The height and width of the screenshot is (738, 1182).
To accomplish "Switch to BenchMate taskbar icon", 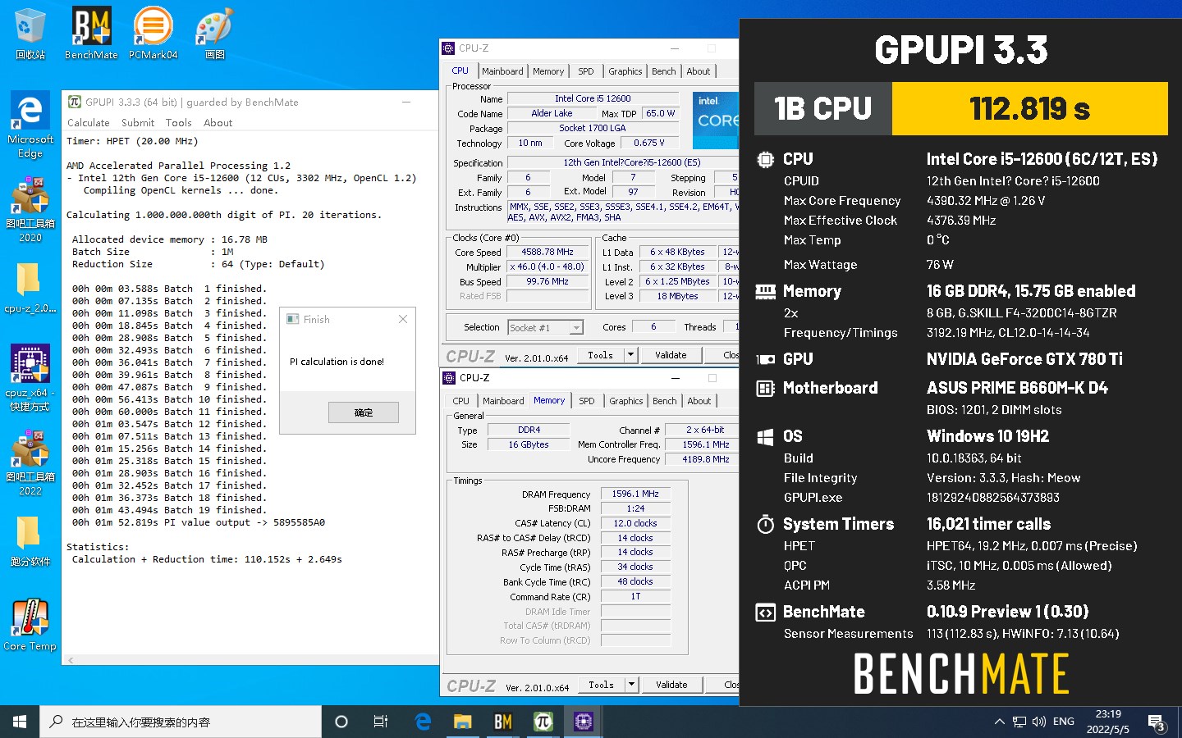I will click(x=502, y=722).
